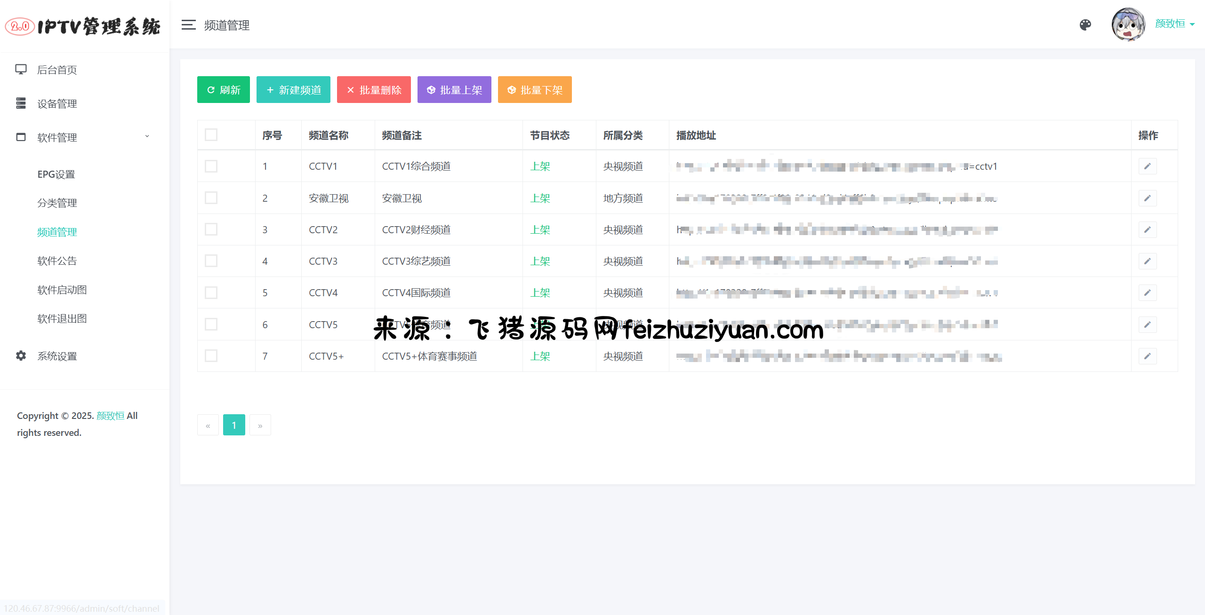Click the user avatar picture
Image resolution: width=1205 pixels, height=615 pixels.
coord(1128,24)
